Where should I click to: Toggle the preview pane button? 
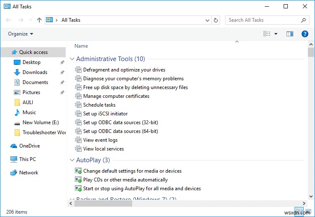[290, 34]
